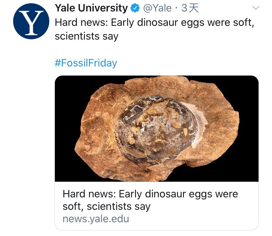Select the #FossilFriday hashtag
This screenshot has height=236, width=272.
tap(86, 63)
